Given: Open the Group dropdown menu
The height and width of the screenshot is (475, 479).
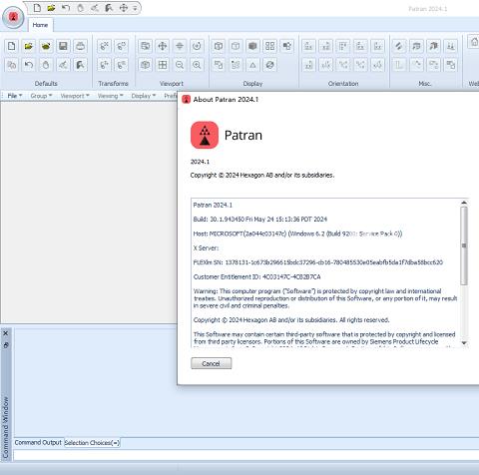Looking at the screenshot, I should pos(41,96).
